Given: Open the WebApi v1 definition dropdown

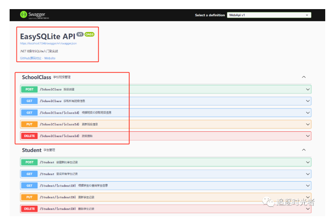Looking at the screenshot, I should 269,15.
